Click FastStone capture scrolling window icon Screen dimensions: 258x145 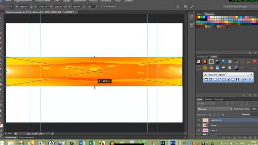(x=229, y=79)
